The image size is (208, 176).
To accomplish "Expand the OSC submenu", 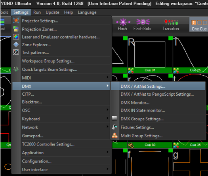I will [x=61, y=110].
